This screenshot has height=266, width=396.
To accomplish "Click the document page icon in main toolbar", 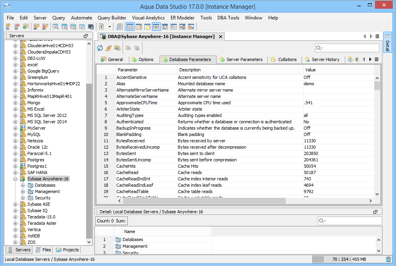I will tap(102, 27).
